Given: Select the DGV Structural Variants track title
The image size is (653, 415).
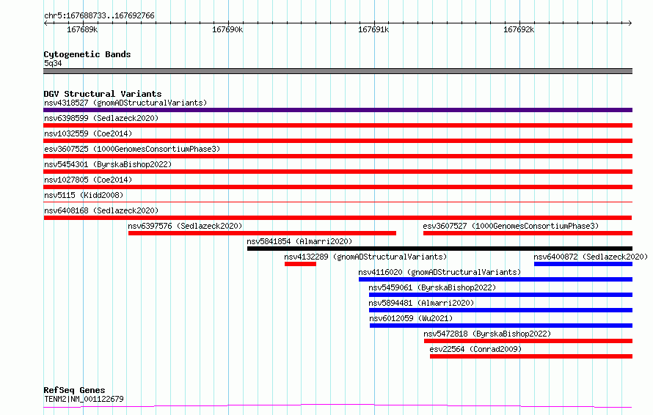Looking at the screenshot, I should pyautogui.click(x=103, y=94).
